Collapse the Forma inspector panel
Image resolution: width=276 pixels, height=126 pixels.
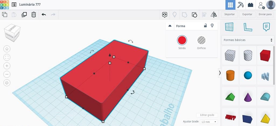[x=170, y=26]
